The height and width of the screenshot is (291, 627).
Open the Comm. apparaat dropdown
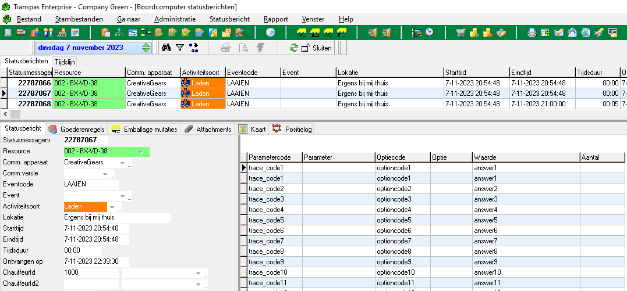(123, 163)
